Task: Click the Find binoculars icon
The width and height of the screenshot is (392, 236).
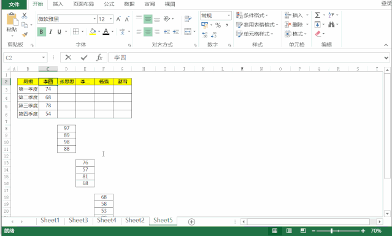Action: 331,25
